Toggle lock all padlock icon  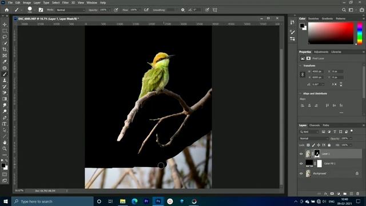pos(329,145)
